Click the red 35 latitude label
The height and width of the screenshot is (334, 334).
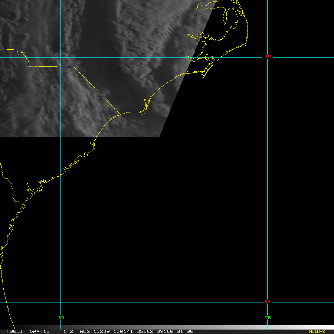[x=268, y=57]
